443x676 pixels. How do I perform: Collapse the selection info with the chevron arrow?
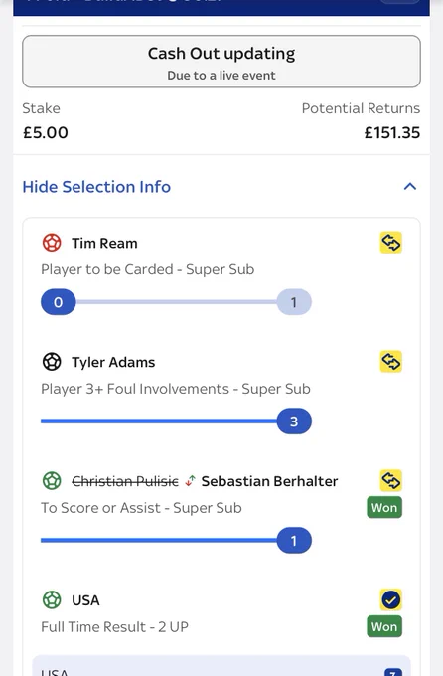click(410, 186)
